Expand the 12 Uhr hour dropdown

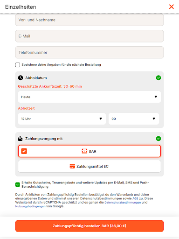62,119
